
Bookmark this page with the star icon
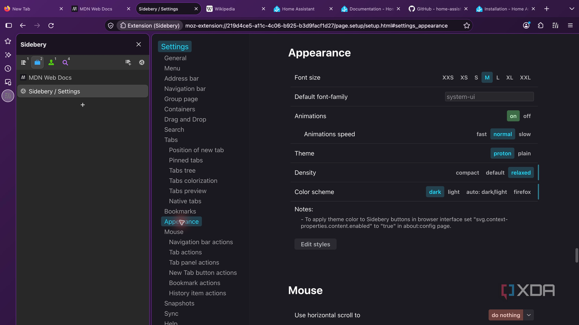click(467, 25)
